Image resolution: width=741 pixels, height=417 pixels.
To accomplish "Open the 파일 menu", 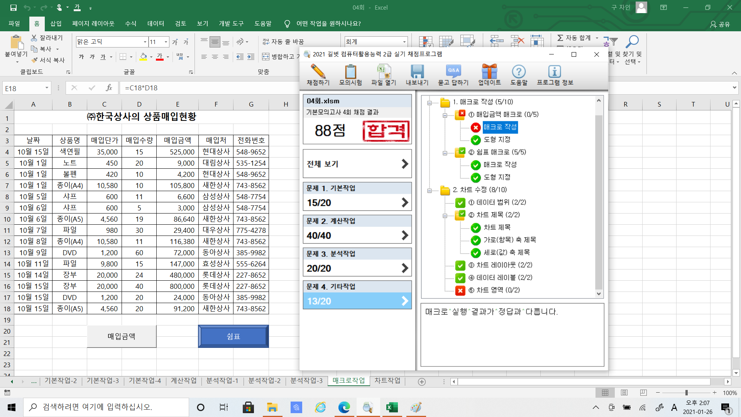I will pyautogui.click(x=14, y=24).
